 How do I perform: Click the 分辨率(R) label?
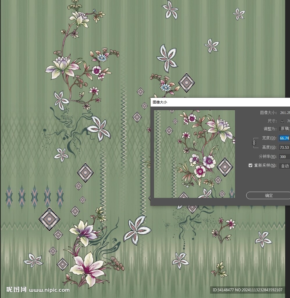(x=268, y=157)
